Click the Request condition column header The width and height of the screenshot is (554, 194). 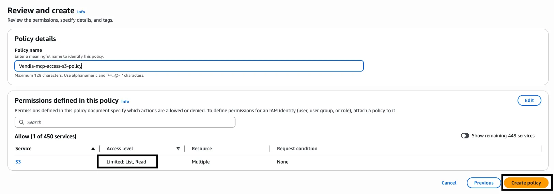297,149
